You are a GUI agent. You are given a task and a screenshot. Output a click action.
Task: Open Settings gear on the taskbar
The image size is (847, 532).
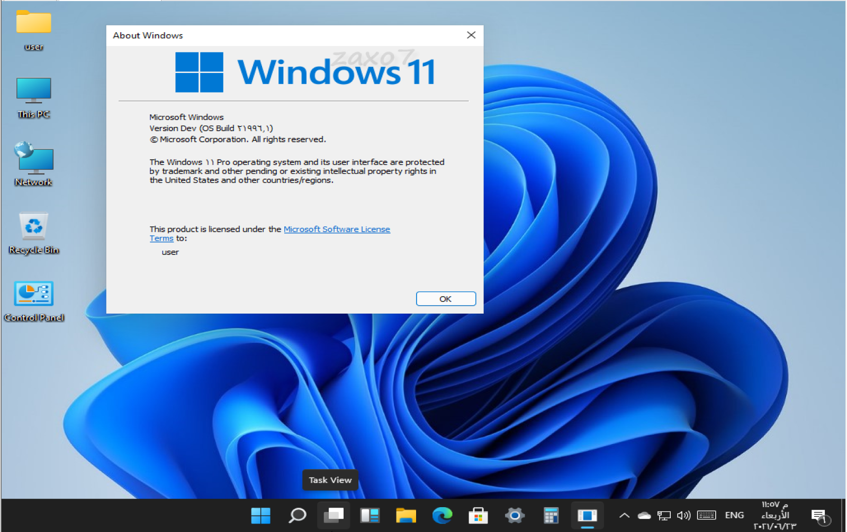click(x=515, y=515)
